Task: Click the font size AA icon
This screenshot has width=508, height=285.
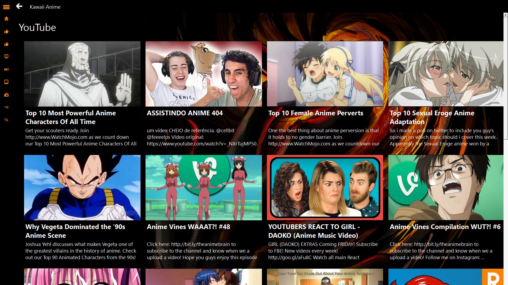Action: [6, 120]
